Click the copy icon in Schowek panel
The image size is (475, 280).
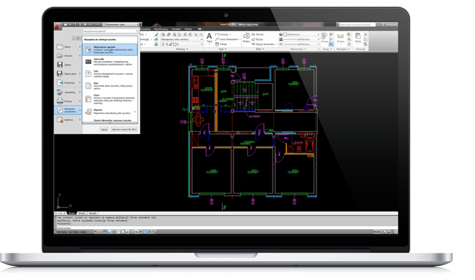(x=366, y=40)
